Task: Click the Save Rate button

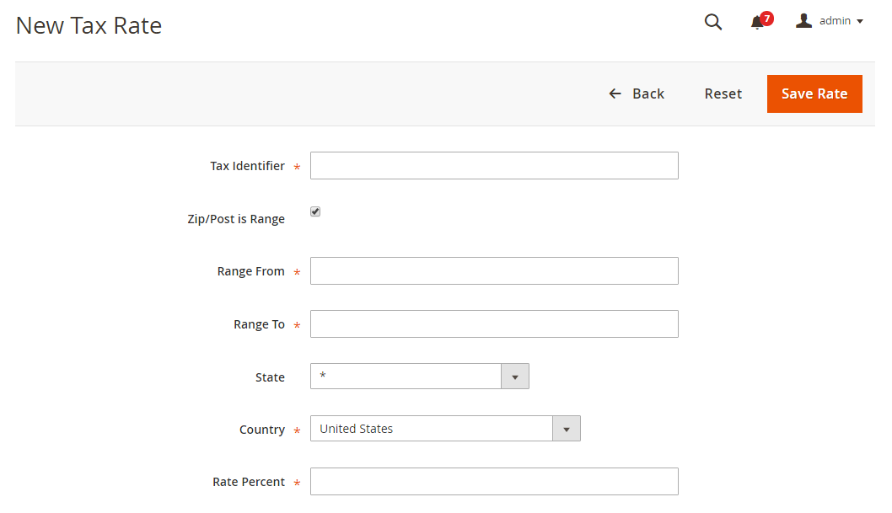Action: (814, 94)
